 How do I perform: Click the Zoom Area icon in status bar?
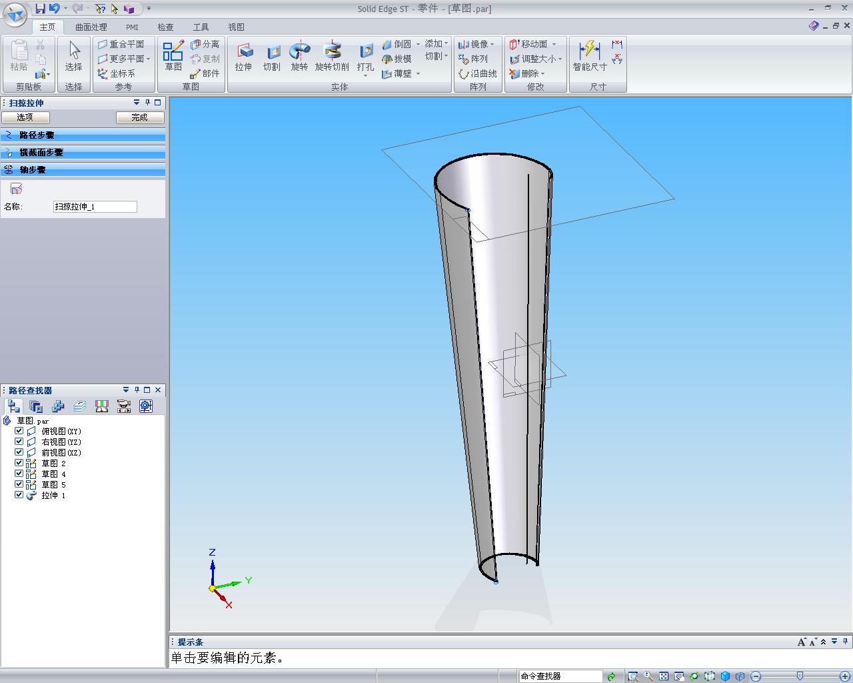point(633,676)
